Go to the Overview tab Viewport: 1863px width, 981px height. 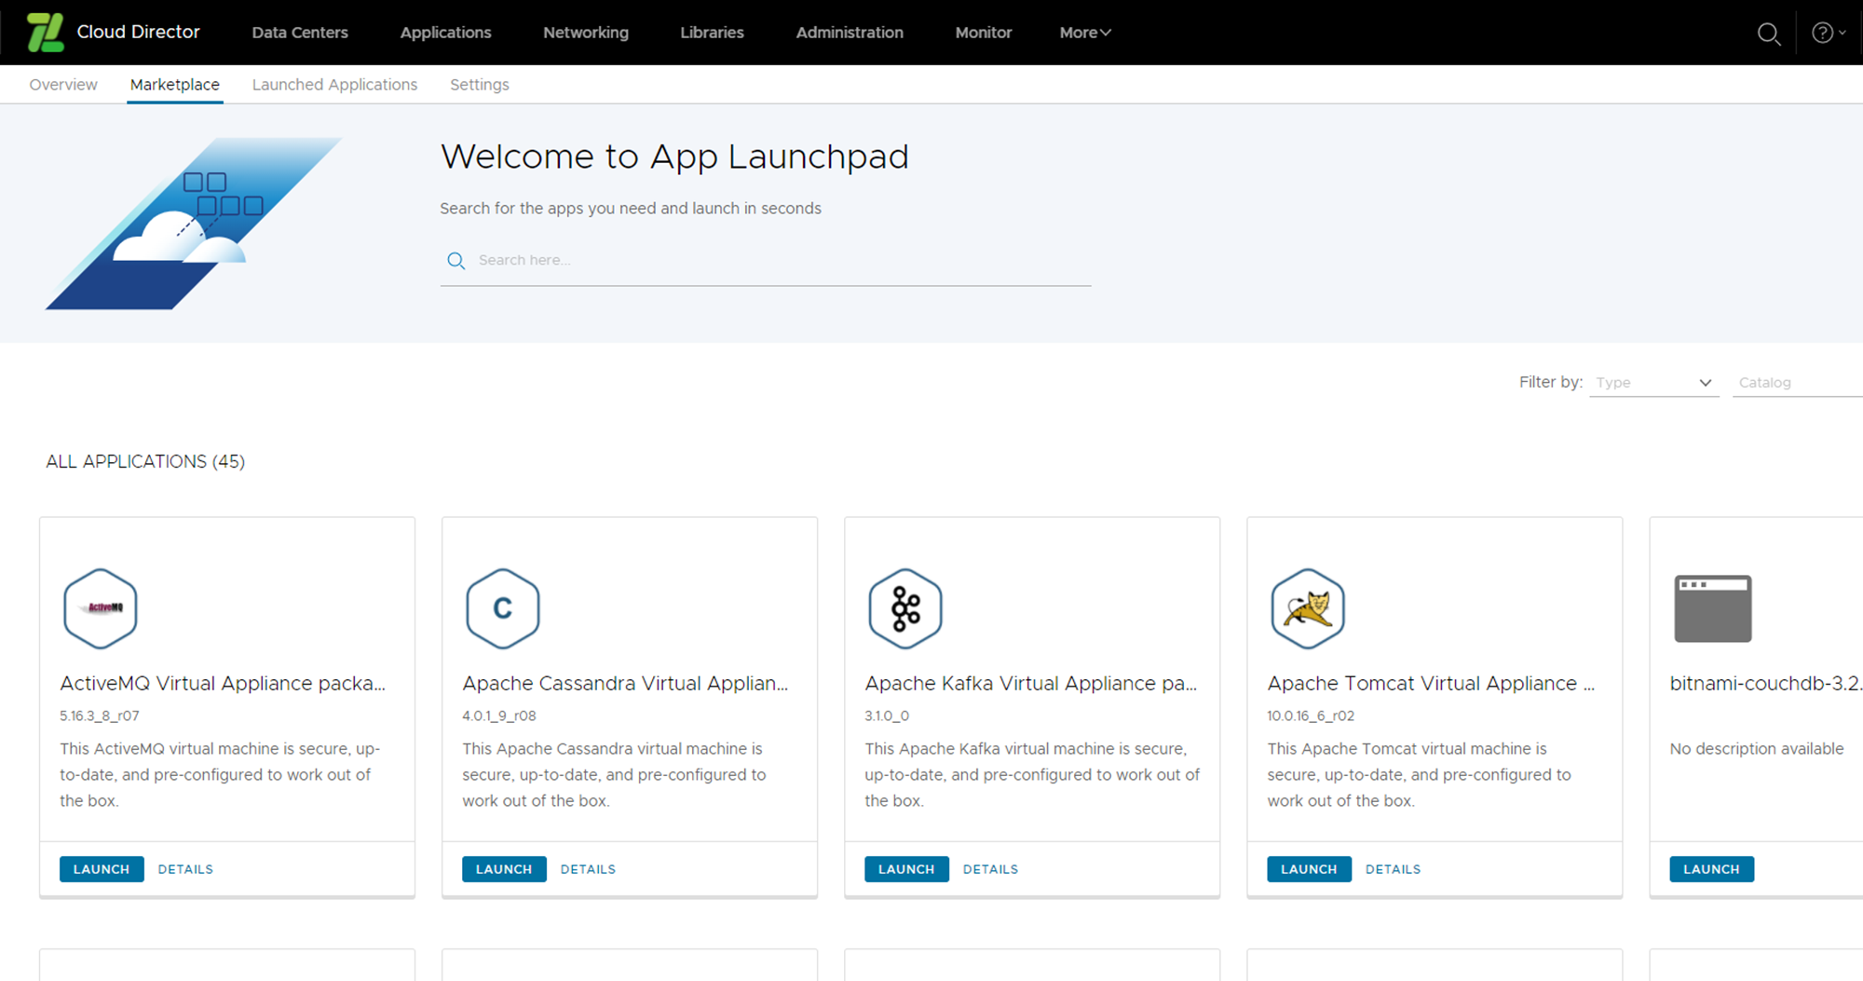pyautogui.click(x=63, y=85)
